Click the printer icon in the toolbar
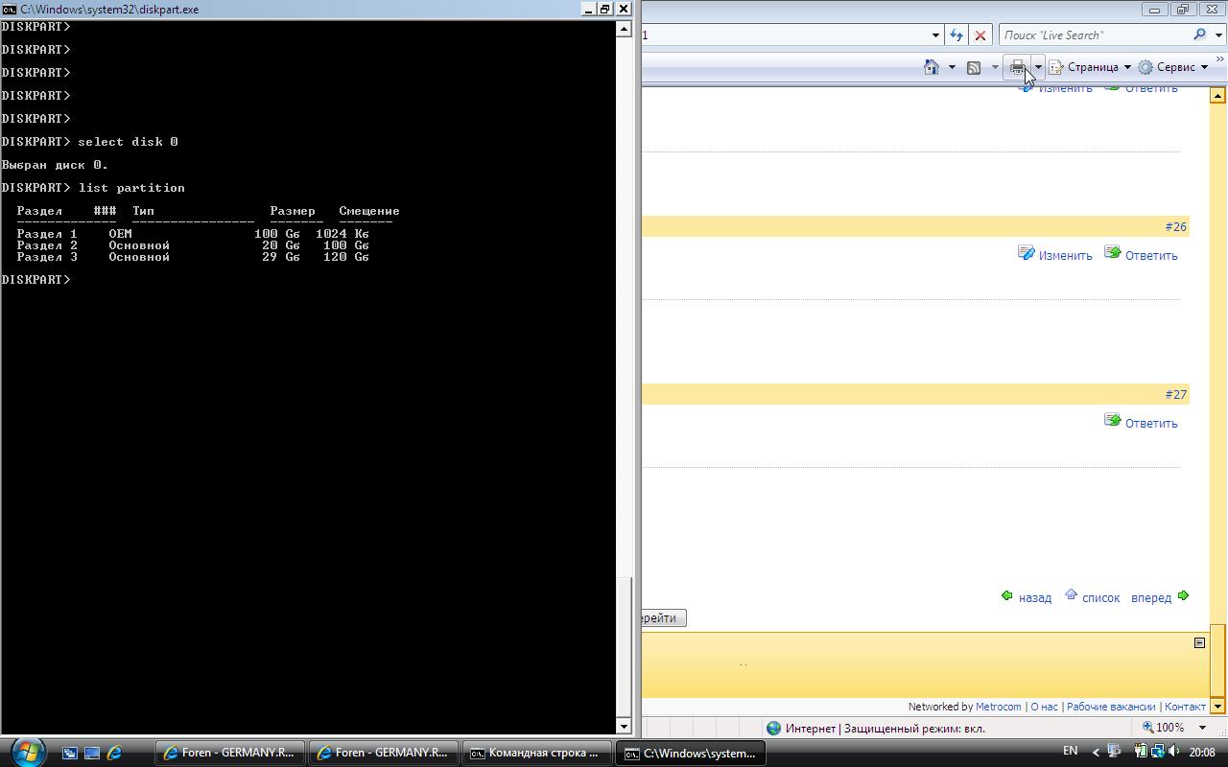1228x767 pixels. [x=1017, y=67]
